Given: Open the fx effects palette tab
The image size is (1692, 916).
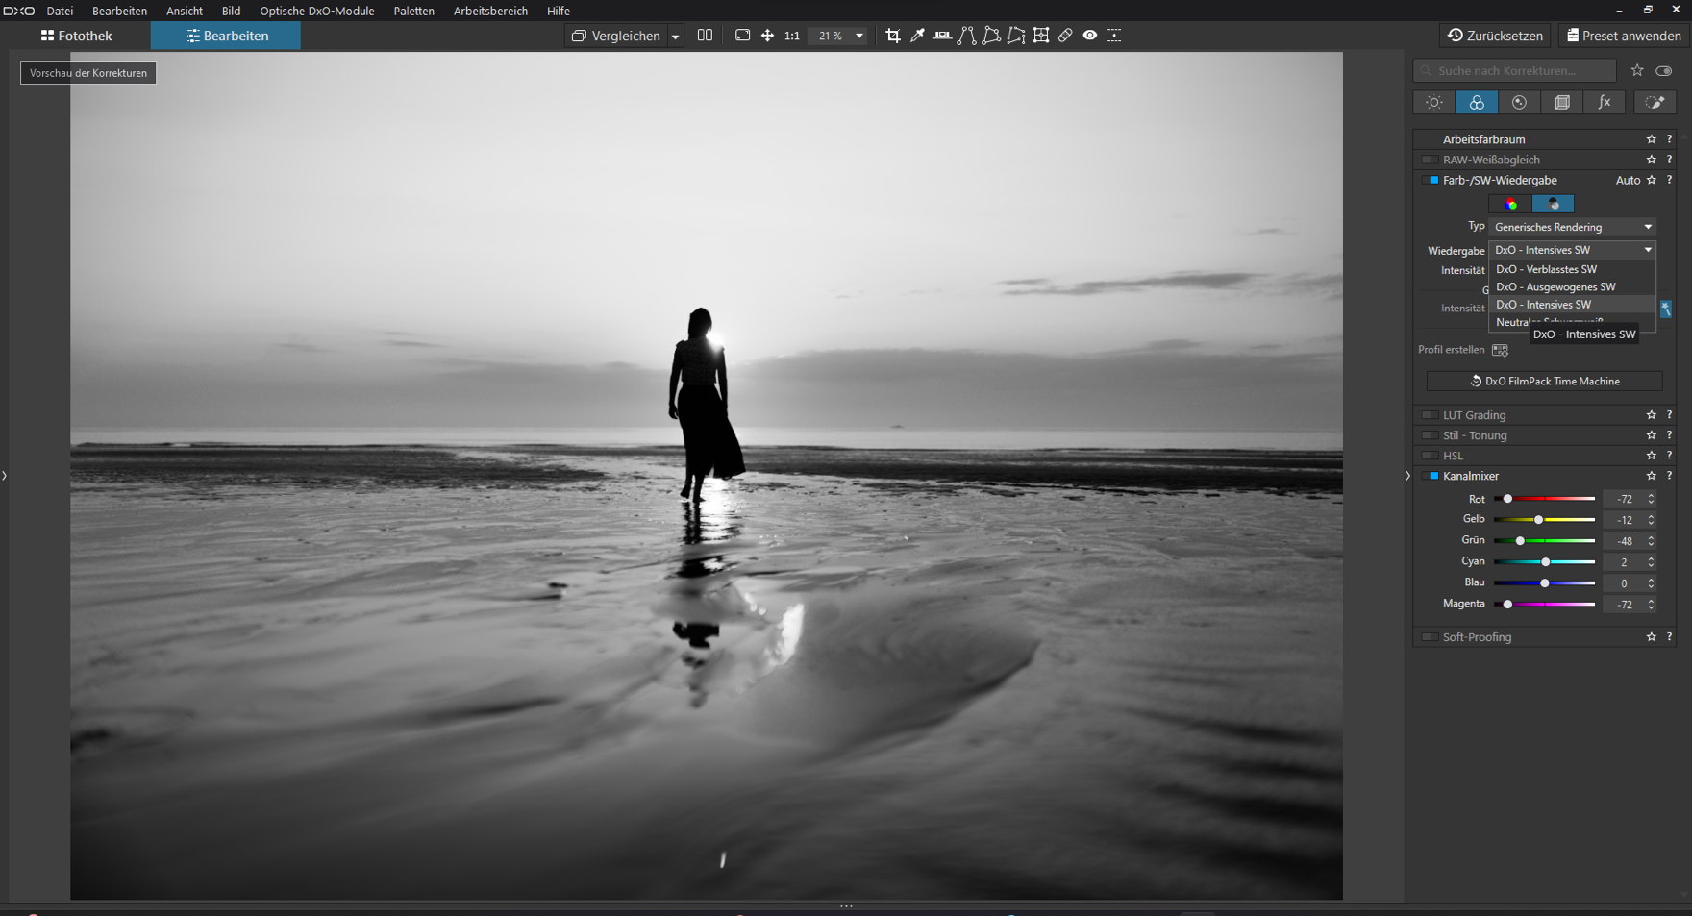Looking at the screenshot, I should coord(1605,102).
